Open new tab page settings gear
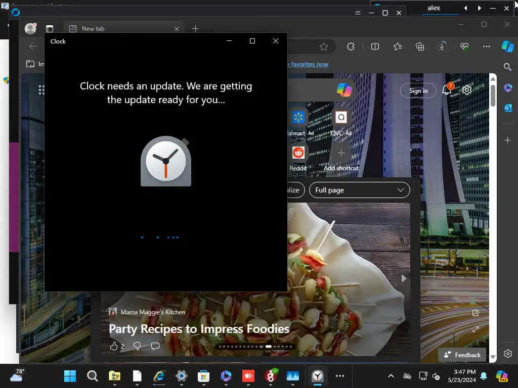Screen dimensions: 518x388 (467, 90)
